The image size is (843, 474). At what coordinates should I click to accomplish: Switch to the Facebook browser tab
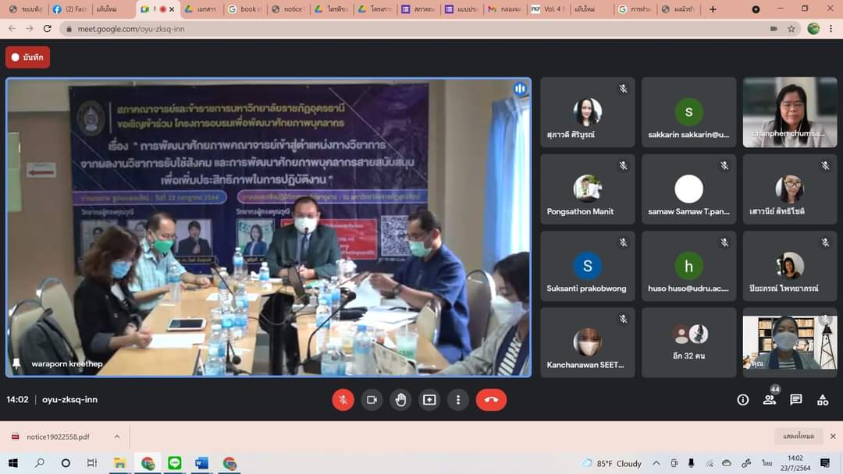pos(68,9)
